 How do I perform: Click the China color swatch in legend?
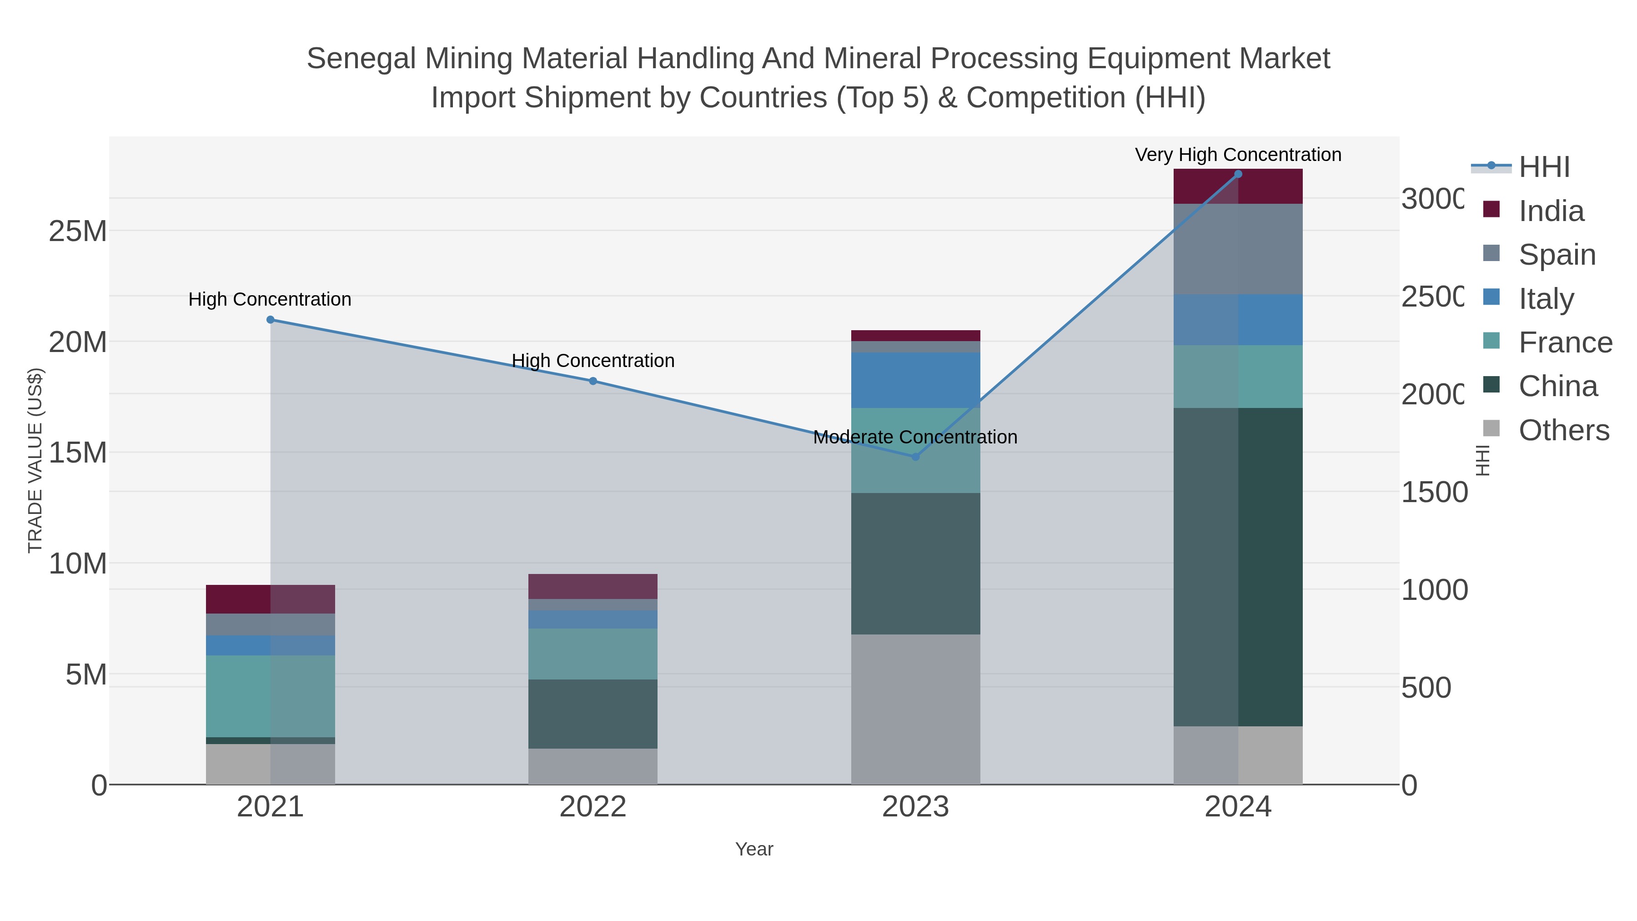1491,384
